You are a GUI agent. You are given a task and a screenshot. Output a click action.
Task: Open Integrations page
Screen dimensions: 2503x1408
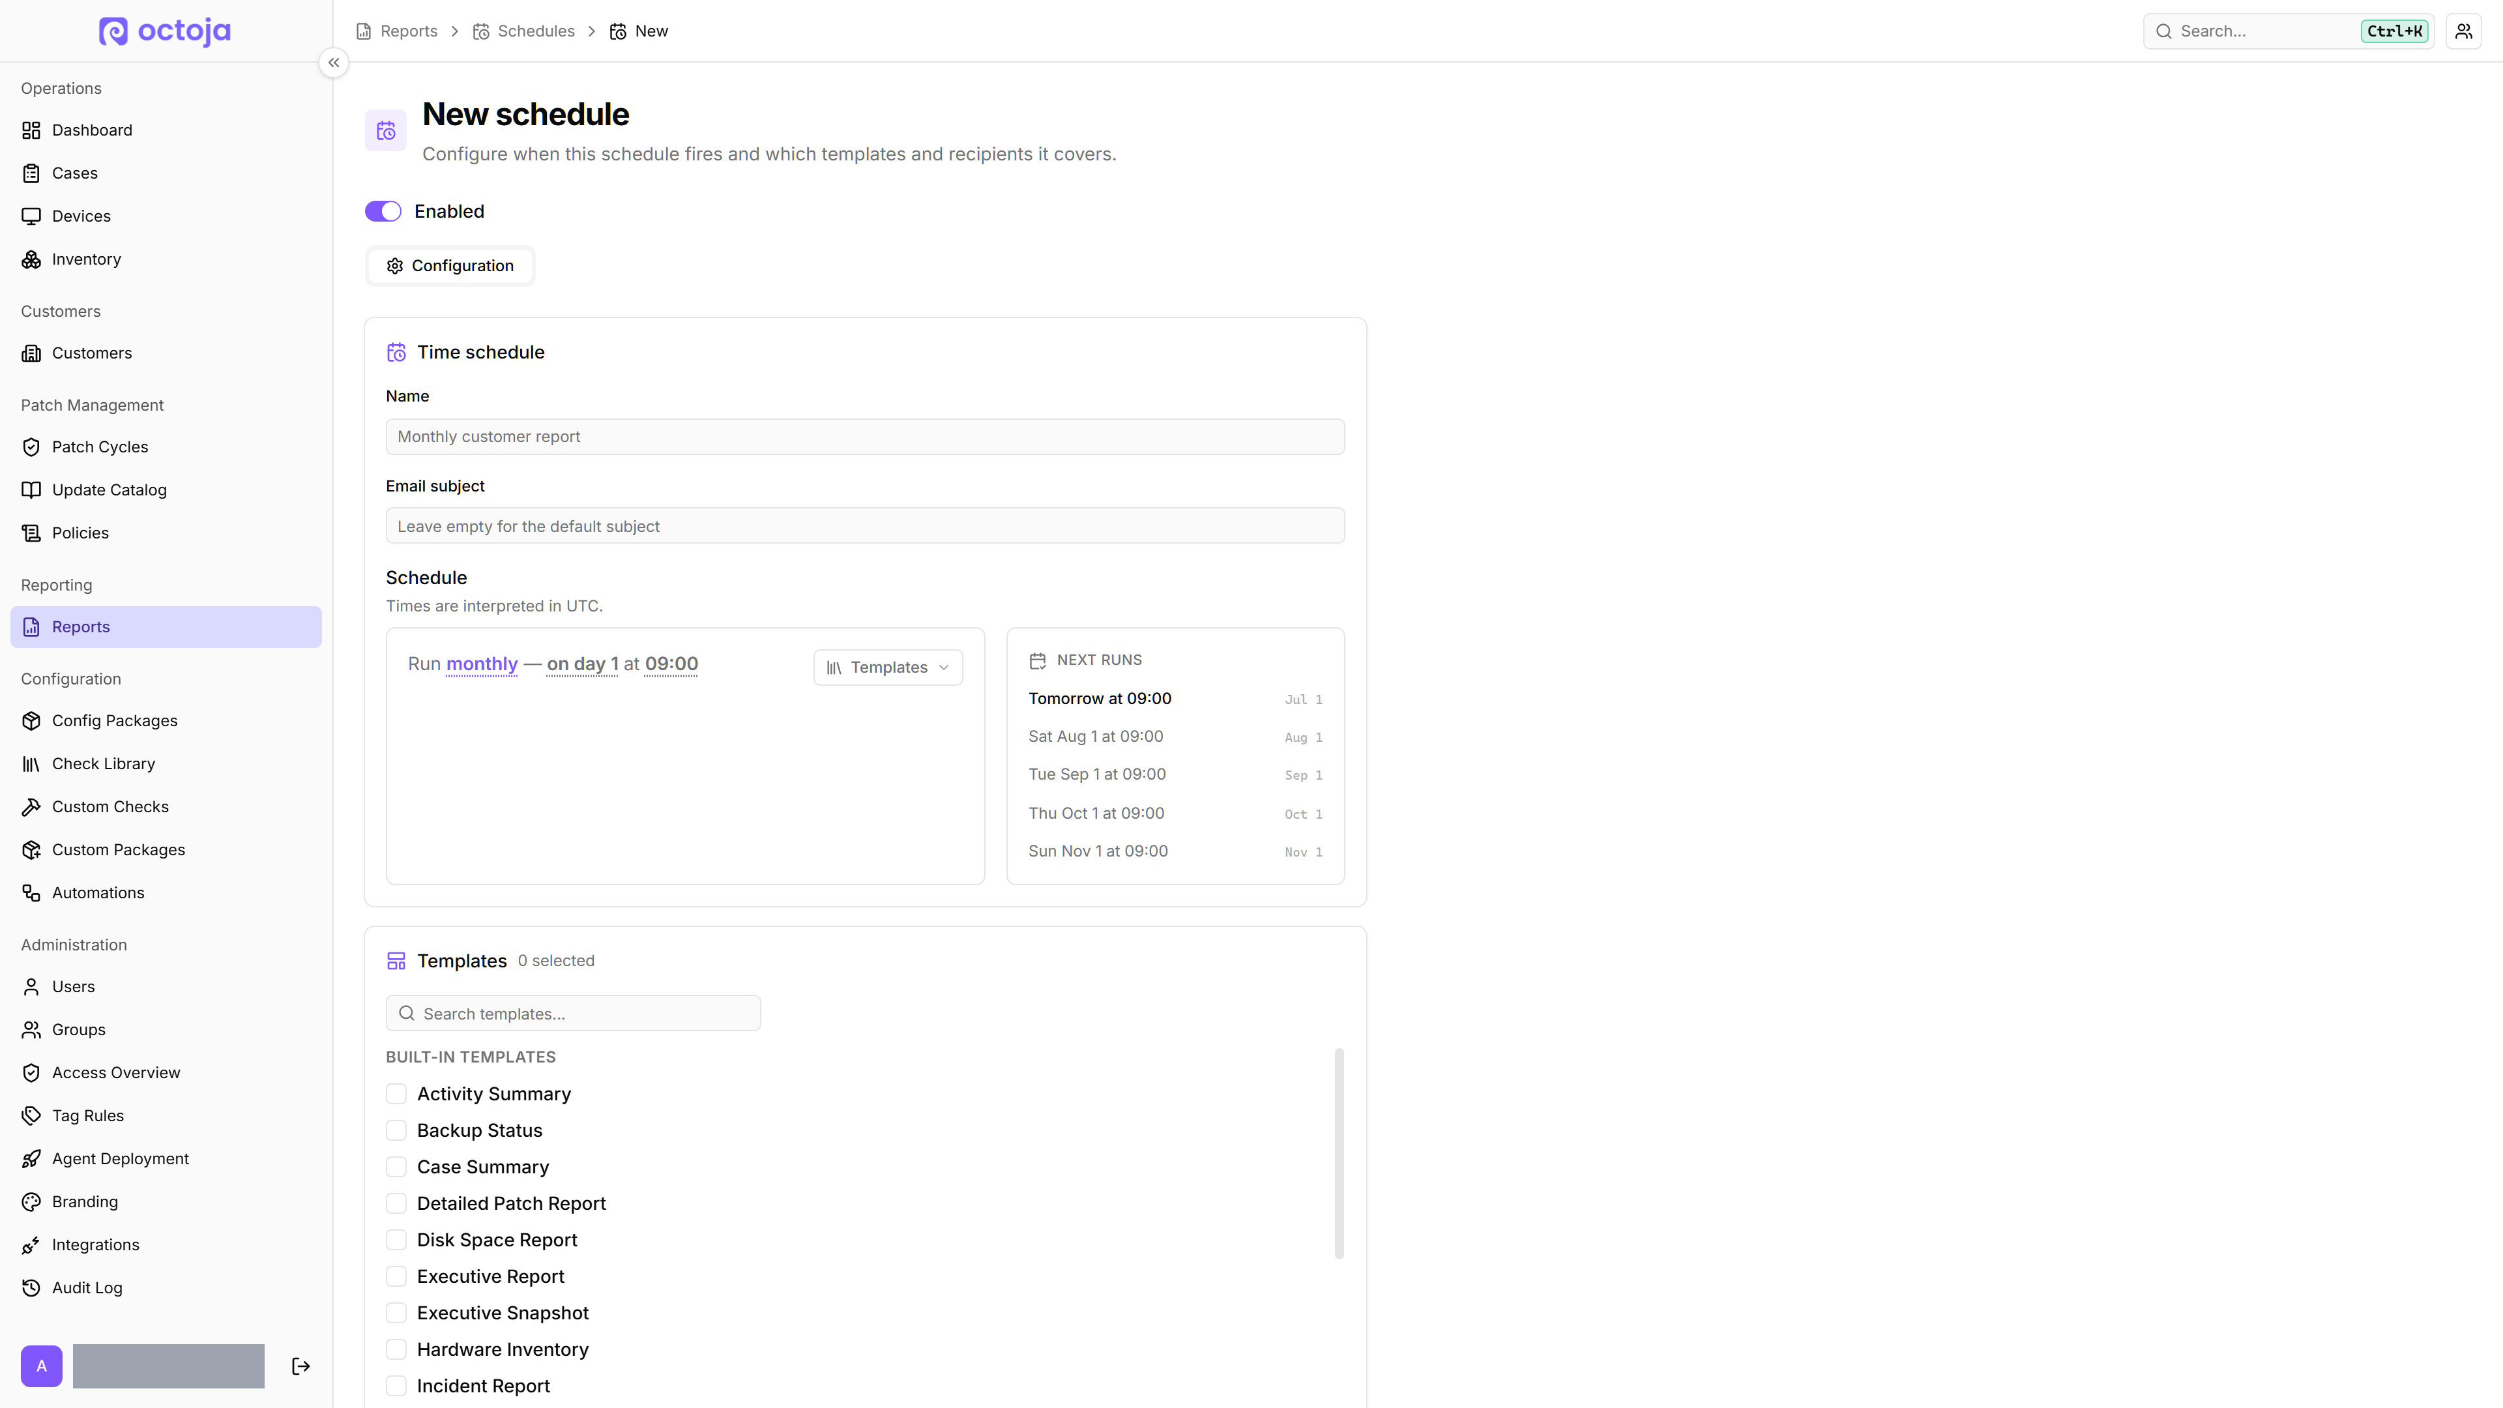tap(166, 1245)
